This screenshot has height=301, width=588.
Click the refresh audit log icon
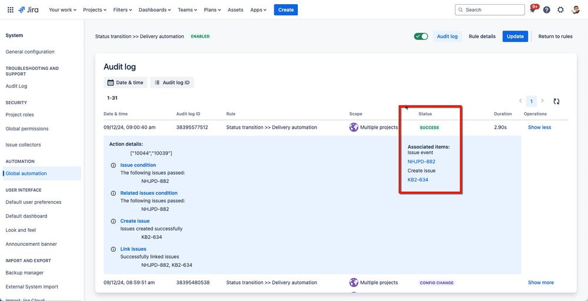tap(556, 101)
